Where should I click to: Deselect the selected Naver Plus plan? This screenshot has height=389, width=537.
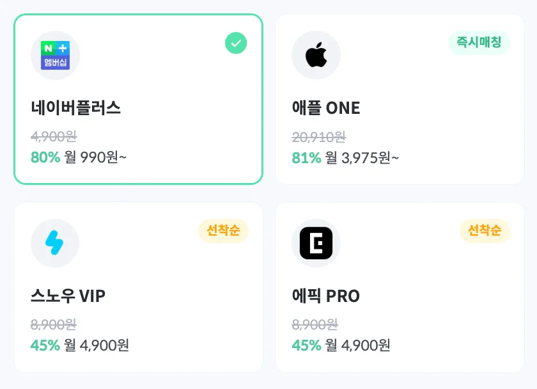pos(138,99)
